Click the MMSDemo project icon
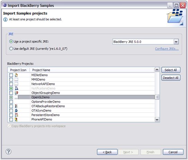The width and height of the screenshot is (188, 160). pyautogui.click(x=16, y=80)
